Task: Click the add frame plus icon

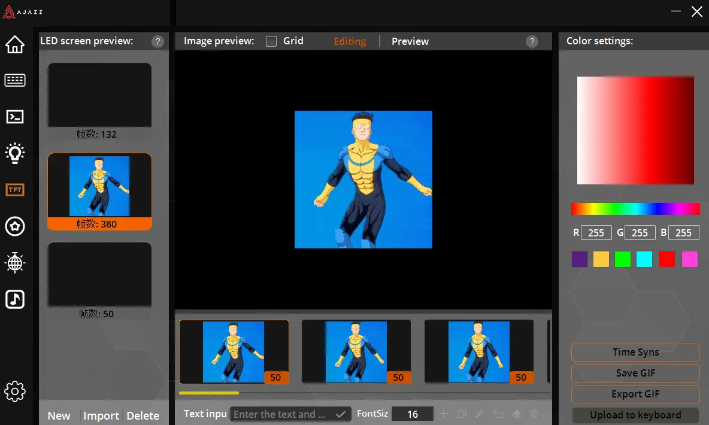Action: coord(444,414)
